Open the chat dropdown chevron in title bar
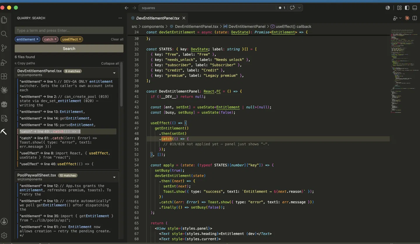The width and height of the screenshot is (420, 244). [x=299, y=8]
